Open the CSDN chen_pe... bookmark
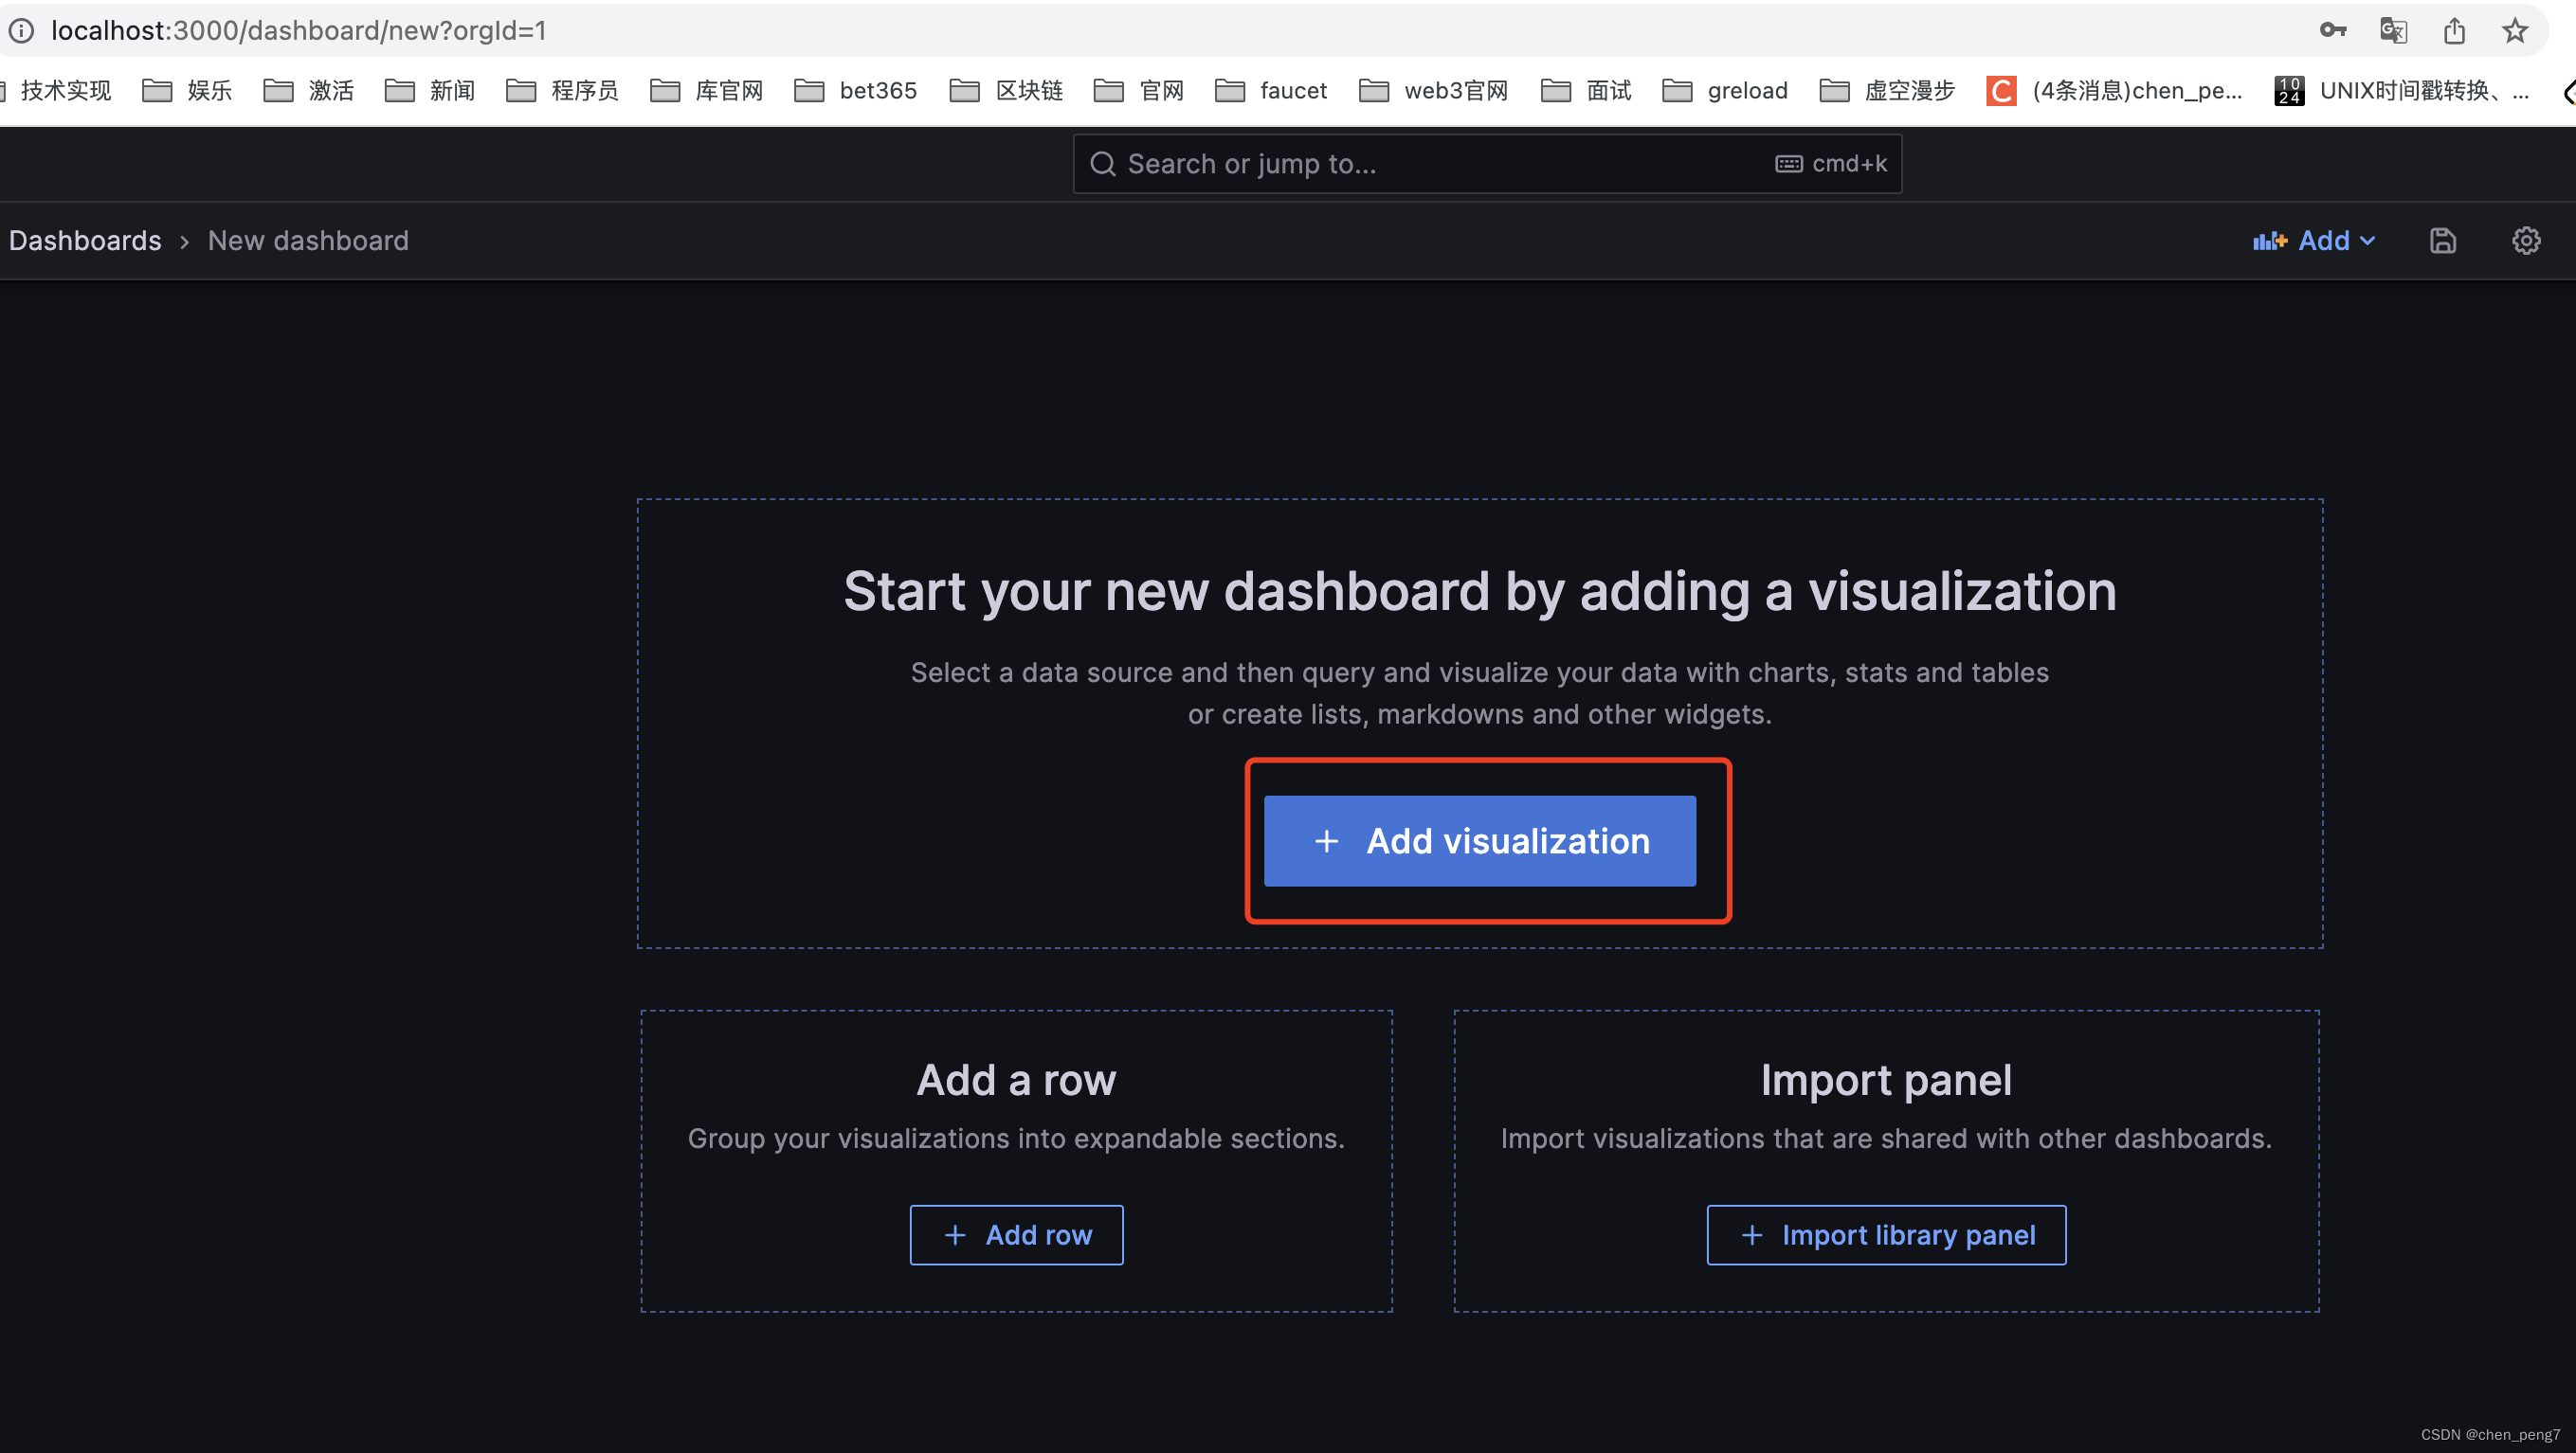The width and height of the screenshot is (2576, 1453). coord(2115,90)
